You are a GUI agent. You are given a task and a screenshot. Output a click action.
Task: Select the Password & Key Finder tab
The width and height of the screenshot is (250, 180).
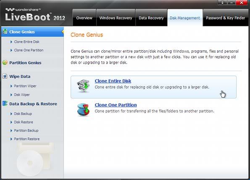tap(226, 18)
